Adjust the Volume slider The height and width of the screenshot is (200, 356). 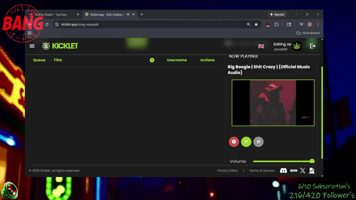tap(284, 161)
